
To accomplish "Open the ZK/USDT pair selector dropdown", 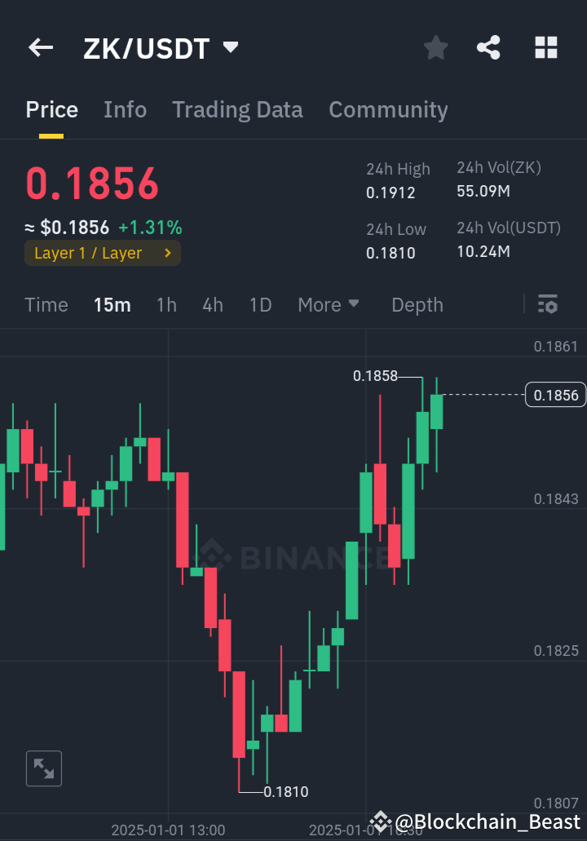I will 231,47.
